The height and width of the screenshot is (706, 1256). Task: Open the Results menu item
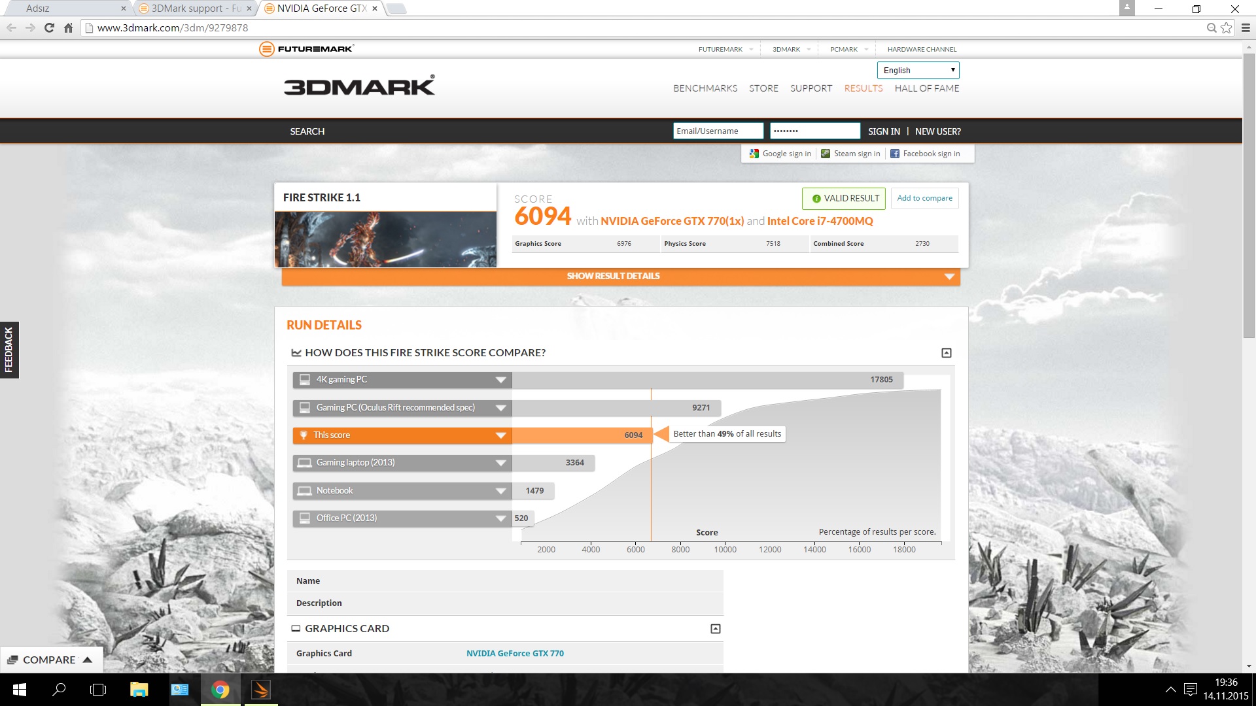tap(863, 88)
